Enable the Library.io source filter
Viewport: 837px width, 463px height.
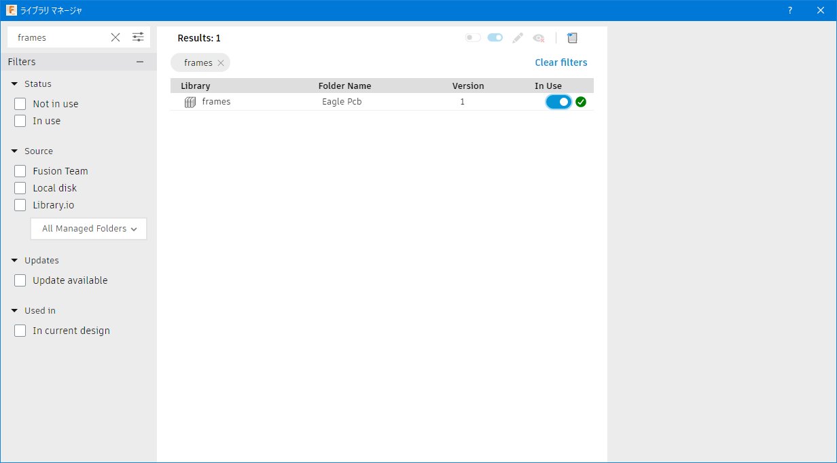click(x=20, y=205)
